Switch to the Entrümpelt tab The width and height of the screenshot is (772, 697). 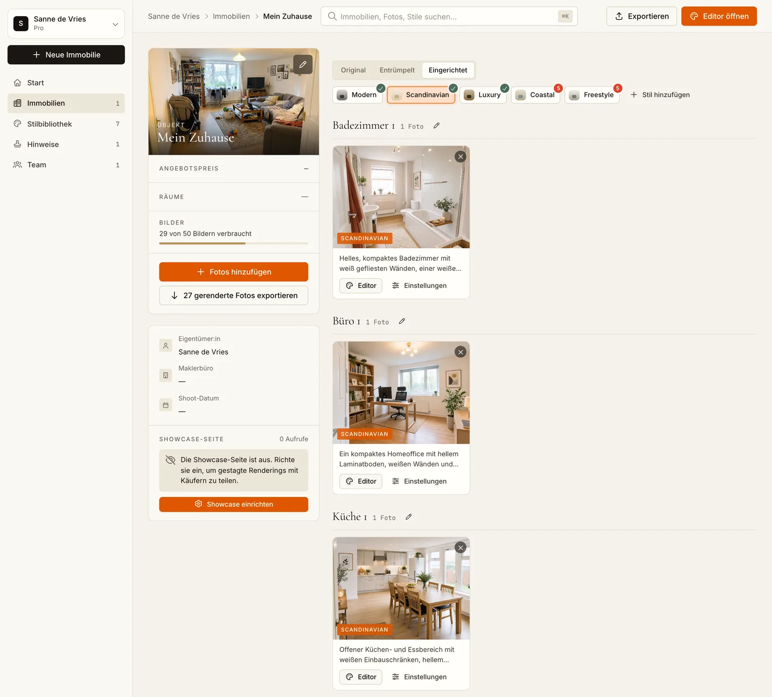pyautogui.click(x=397, y=70)
